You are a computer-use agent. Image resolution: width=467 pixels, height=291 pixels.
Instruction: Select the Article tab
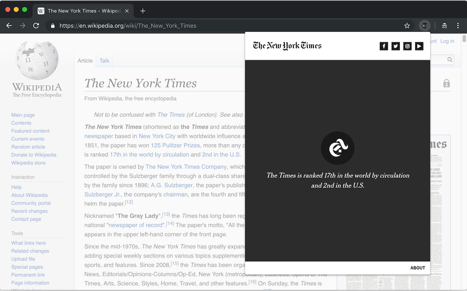click(x=85, y=61)
